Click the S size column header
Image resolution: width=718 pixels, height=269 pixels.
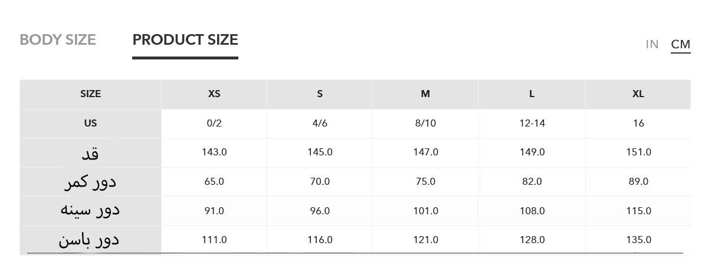320,94
